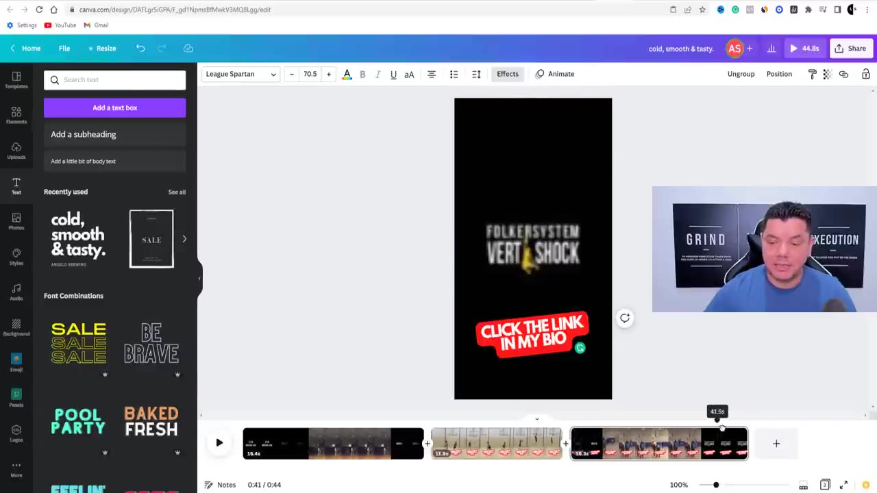Open the Photos sidebar panel

(16, 221)
